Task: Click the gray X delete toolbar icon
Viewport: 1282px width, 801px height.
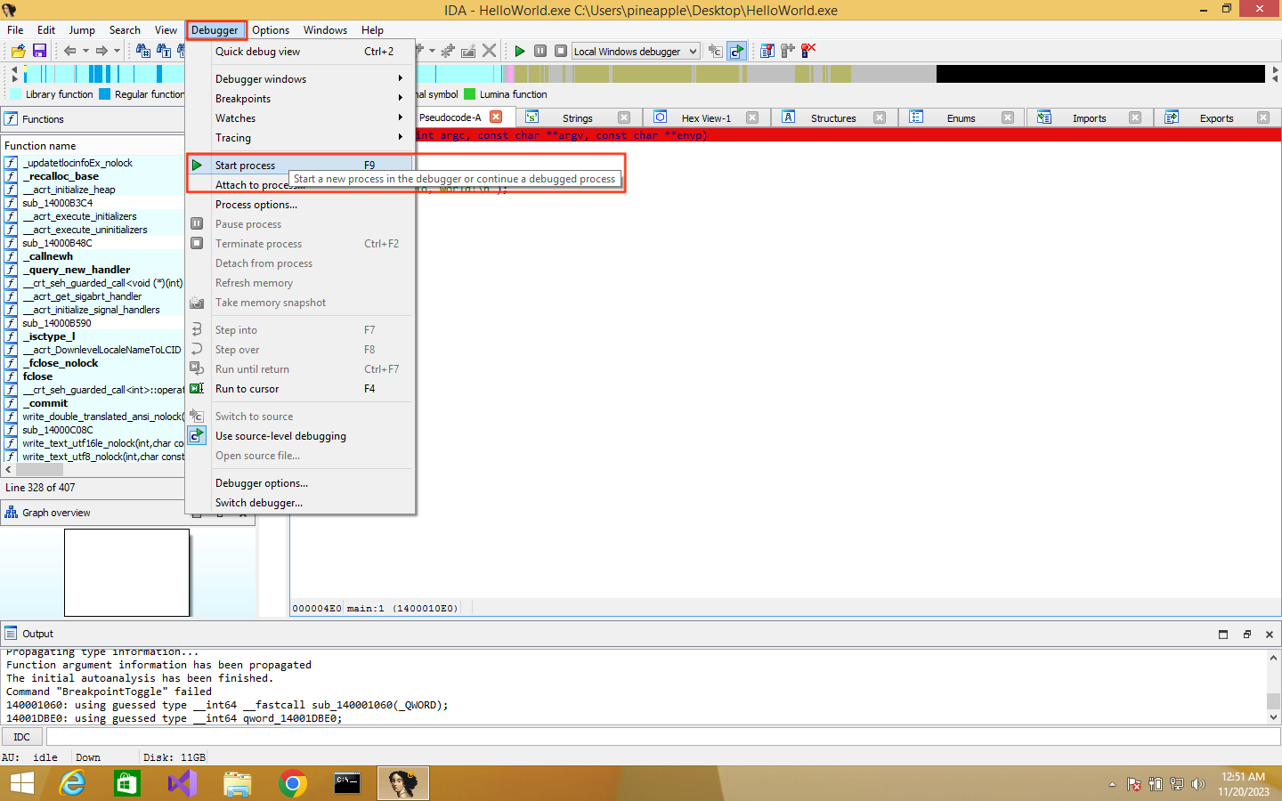Action: (489, 51)
